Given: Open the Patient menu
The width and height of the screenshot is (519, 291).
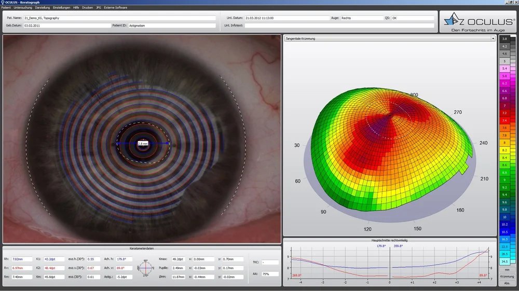Looking at the screenshot, I should [6, 7].
